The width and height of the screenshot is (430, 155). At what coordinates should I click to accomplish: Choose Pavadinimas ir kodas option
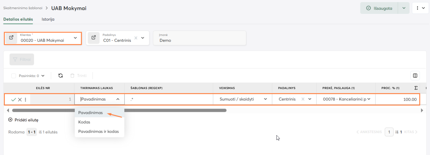click(x=98, y=131)
